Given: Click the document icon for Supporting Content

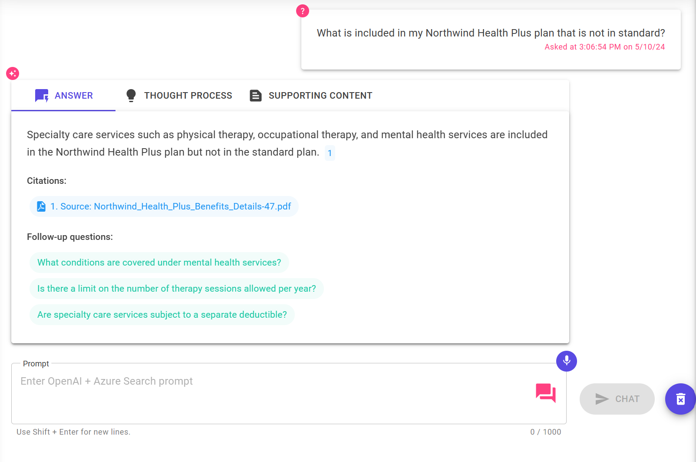Looking at the screenshot, I should tap(256, 96).
